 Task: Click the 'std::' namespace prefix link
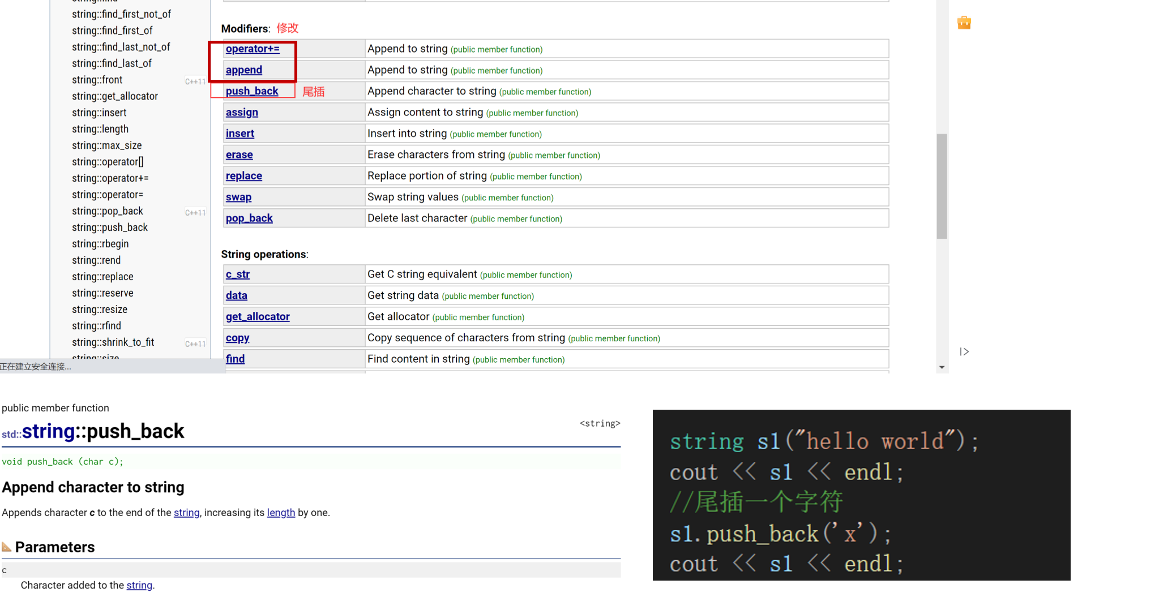pyautogui.click(x=11, y=435)
